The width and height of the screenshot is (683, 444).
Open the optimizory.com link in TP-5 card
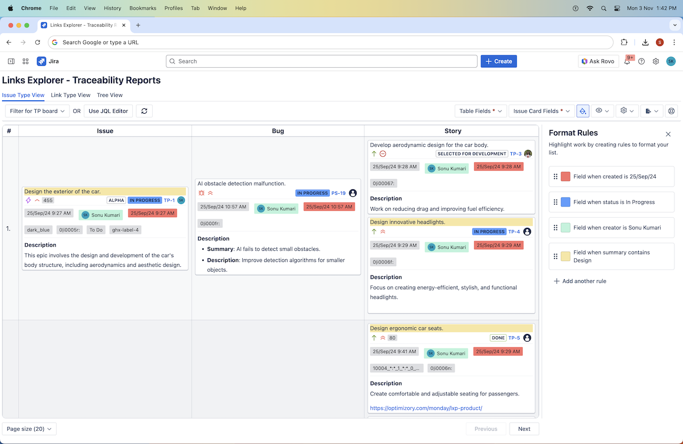tap(426, 408)
